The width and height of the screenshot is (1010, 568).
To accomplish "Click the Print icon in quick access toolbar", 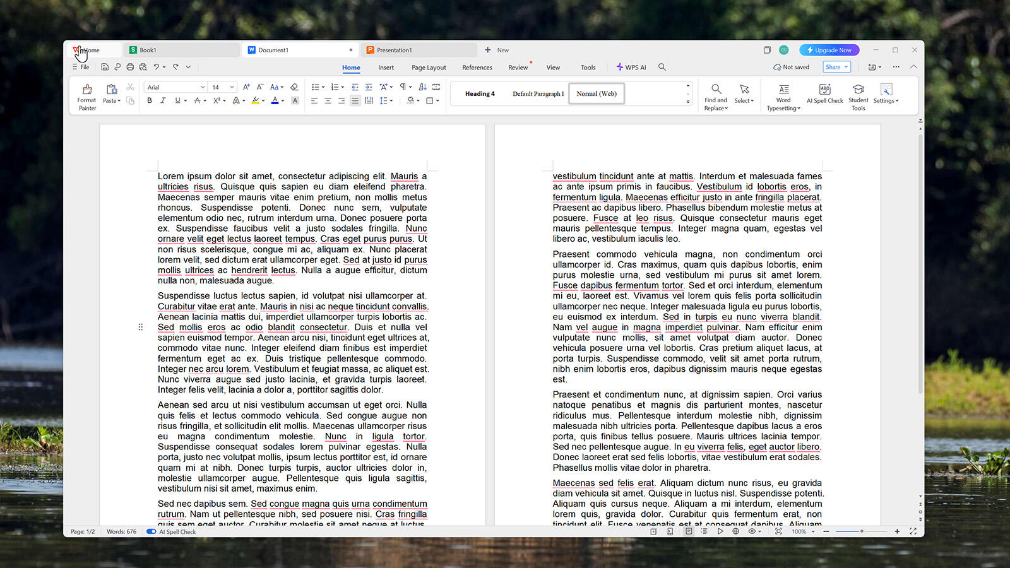I will click(130, 67).
